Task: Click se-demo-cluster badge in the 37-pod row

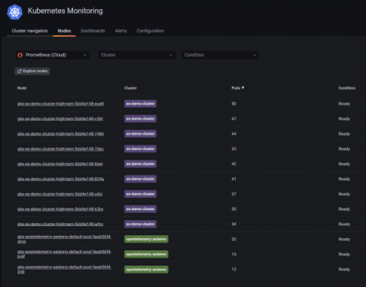Action: (x=140, y=194)
